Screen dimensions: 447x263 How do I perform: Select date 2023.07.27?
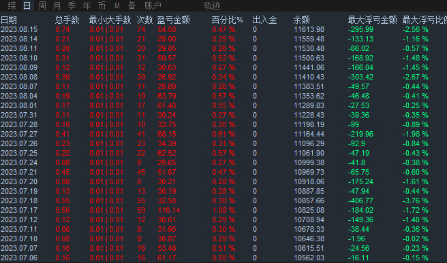pos(19,134)
